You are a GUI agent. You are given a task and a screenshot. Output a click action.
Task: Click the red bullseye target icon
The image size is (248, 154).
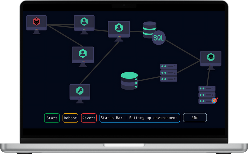tap(214, 100)
